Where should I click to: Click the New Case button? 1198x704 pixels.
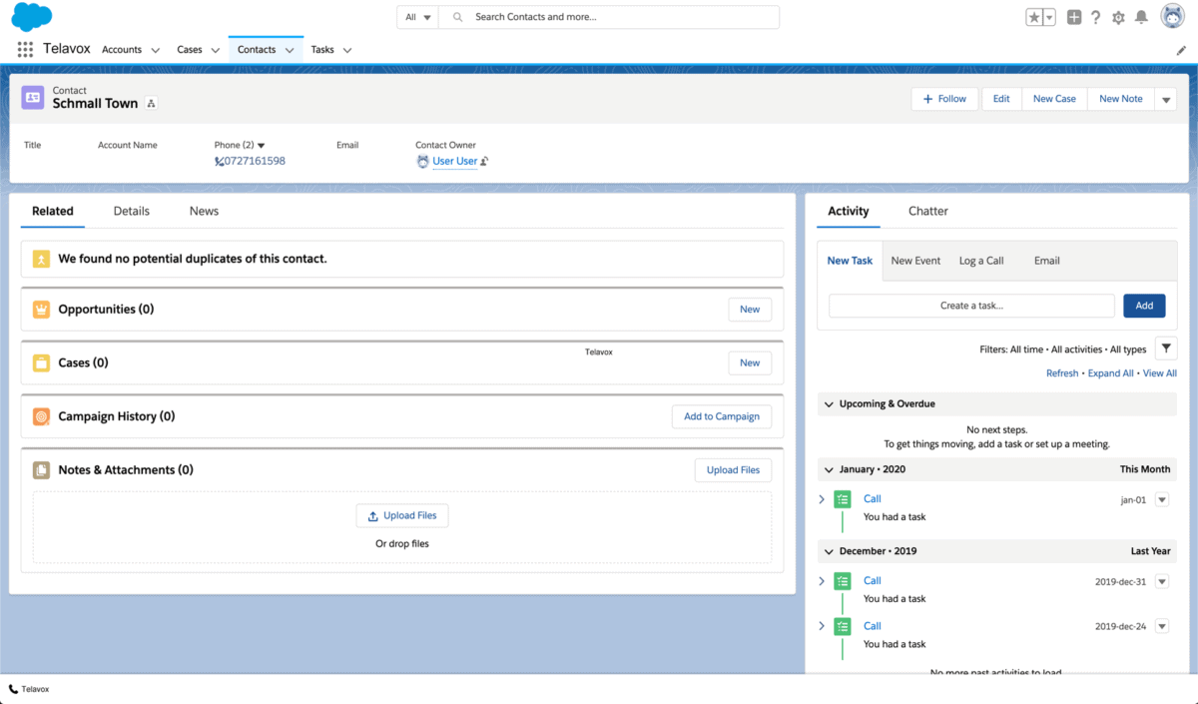pyautogui.click(x=1054, y=99)
